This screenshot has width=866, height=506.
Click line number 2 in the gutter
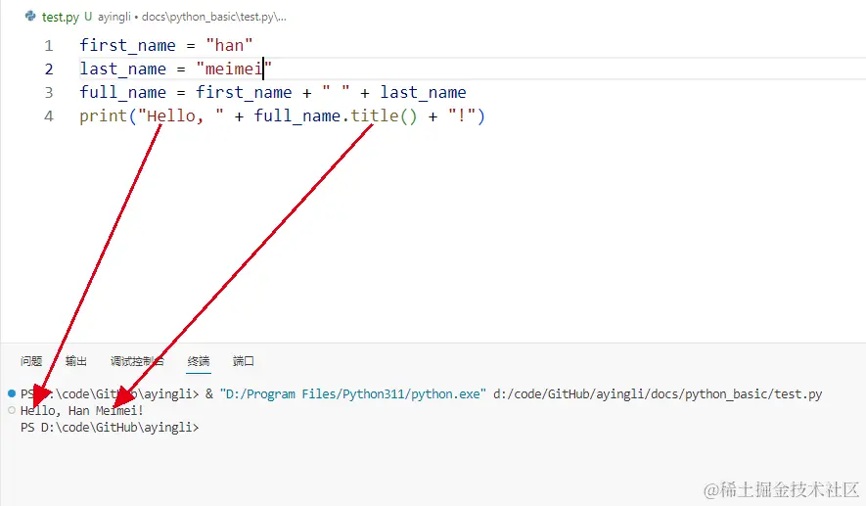click(49, 69)
